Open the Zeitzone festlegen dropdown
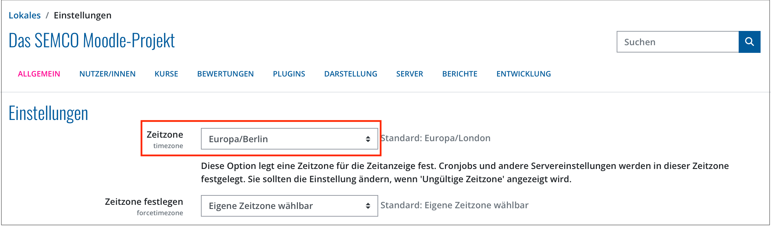The height and width of the screenshot is (226, 771). [289, 205]
